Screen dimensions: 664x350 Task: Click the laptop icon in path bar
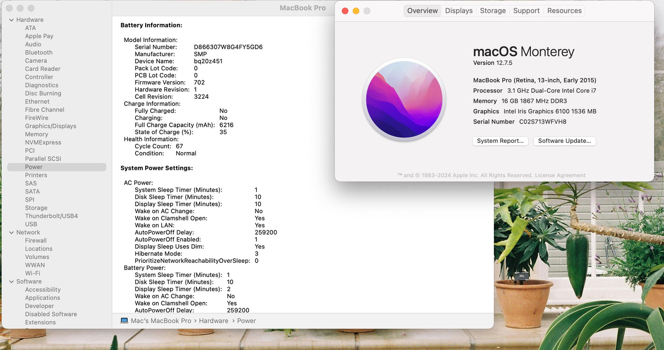pyautogui.click(x=124, y=321)
